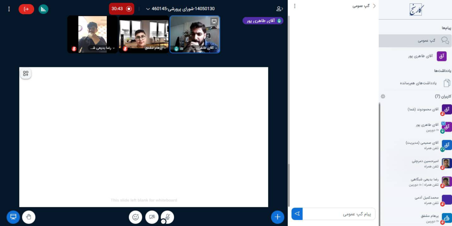
Task: Open آقای طاهری webcam name dropdown
Action: [206, 48]
